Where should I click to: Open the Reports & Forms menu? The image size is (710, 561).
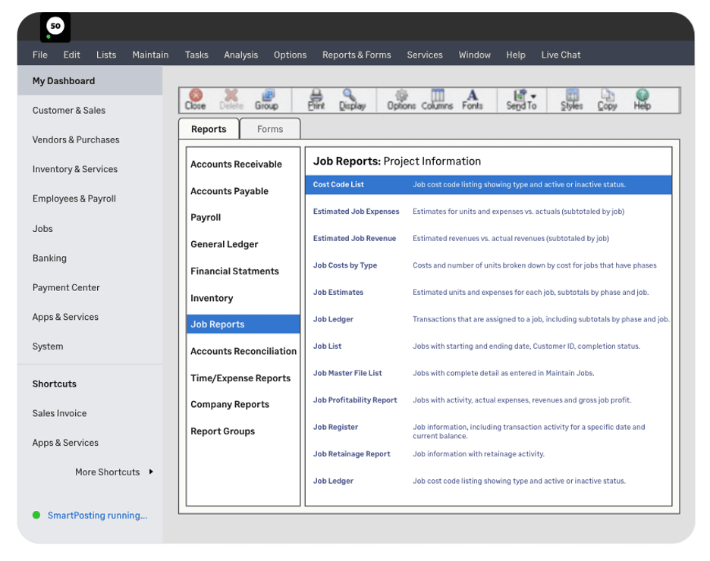click(357, 54)
